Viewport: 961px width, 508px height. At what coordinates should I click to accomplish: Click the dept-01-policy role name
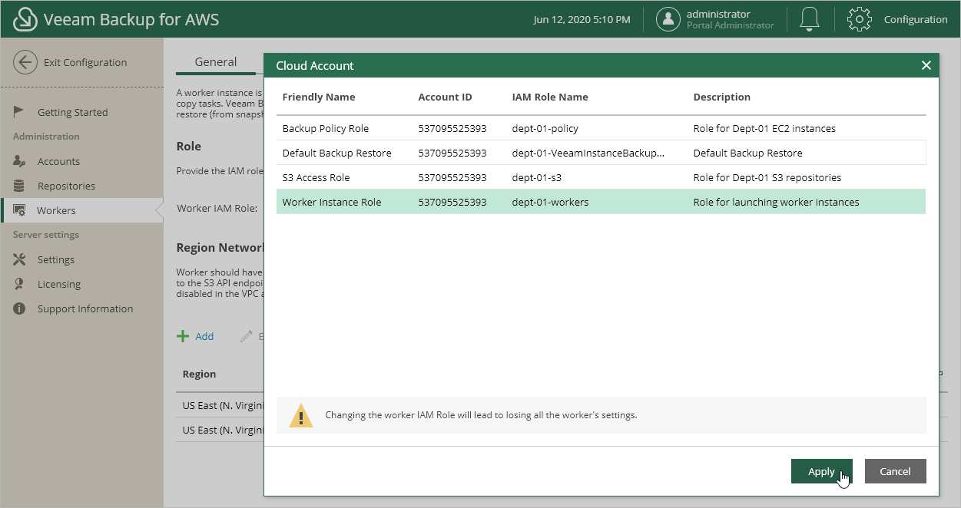[545, 128]
